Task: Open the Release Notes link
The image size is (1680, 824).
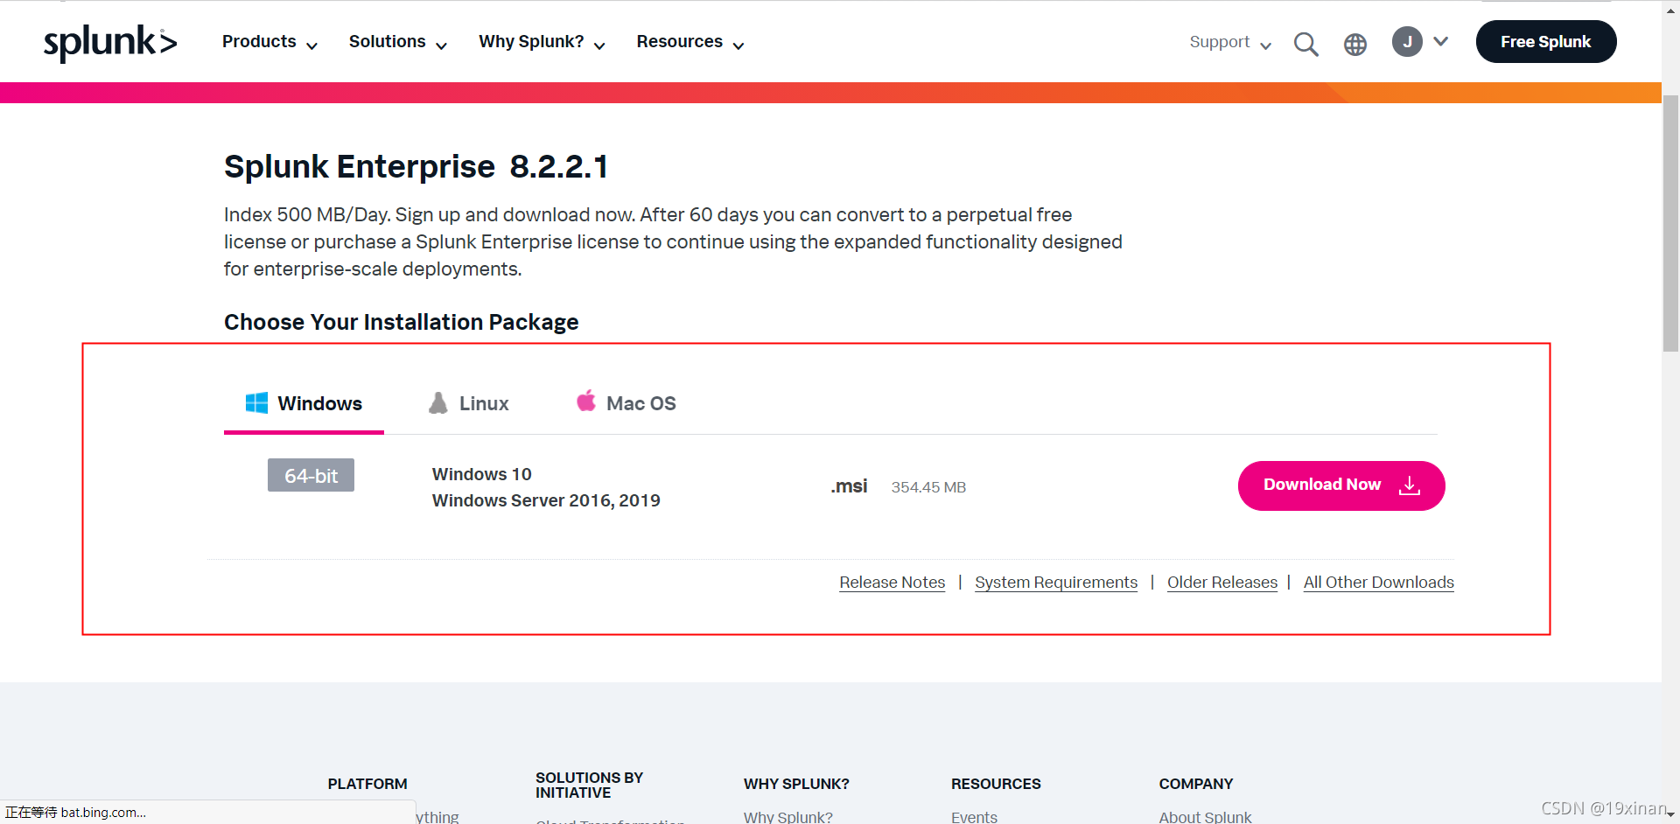Action: (892, 583)
